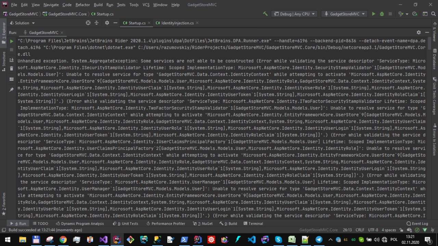Image resolution: width=438 pixels, height=246 pixels.
Task: Open the File menu
Action: [x=14, y=5]
